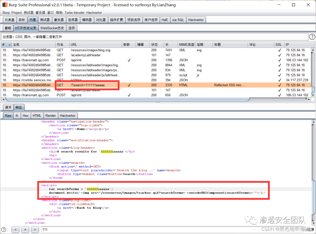Click the help icon beside search bar

(4, 229)
